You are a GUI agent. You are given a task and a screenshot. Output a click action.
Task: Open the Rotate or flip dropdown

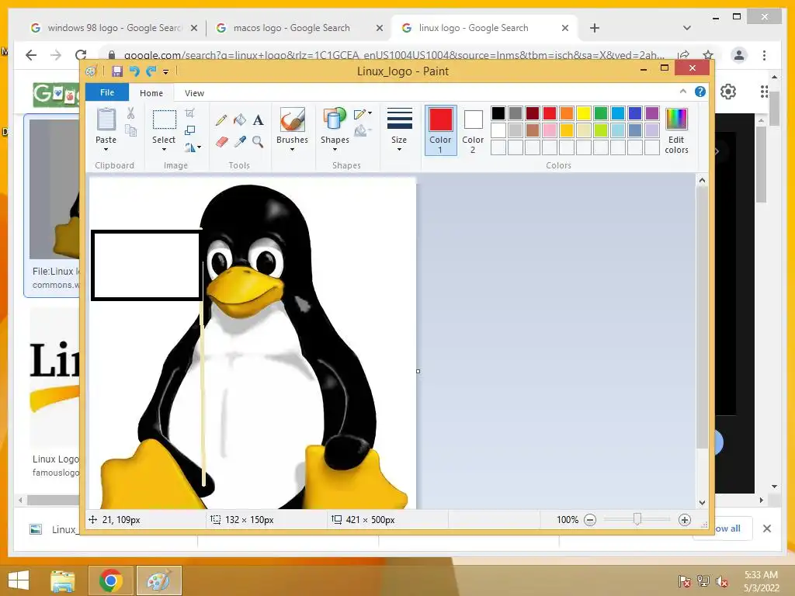(193, 147)
